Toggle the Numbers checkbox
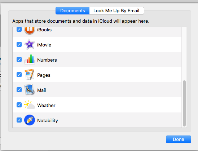This screenshot has height=151, width=198. tap(19, 59)
